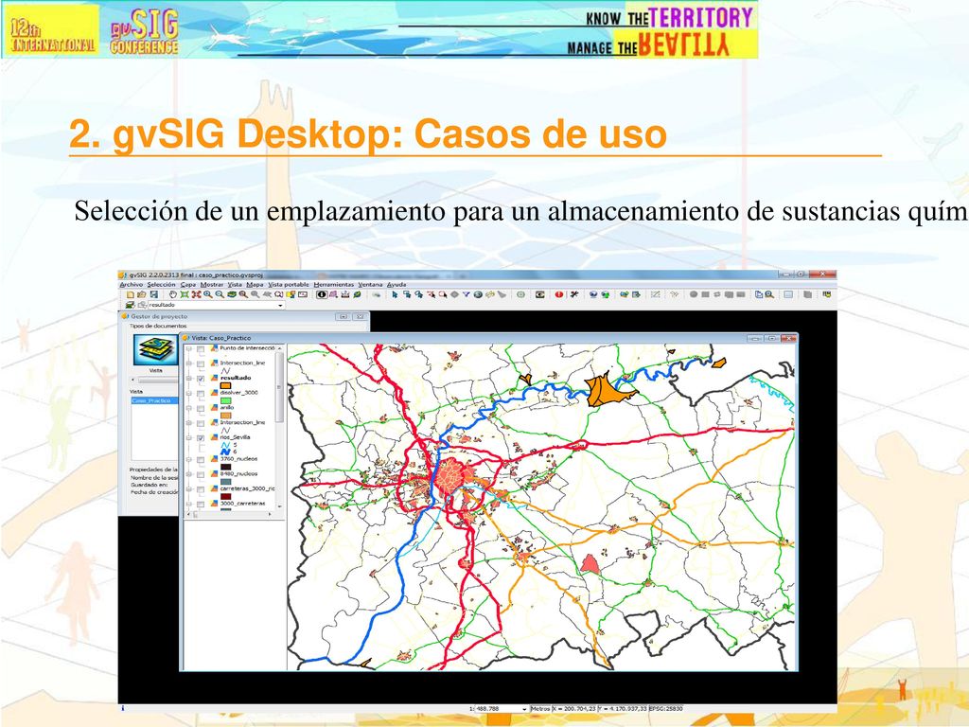
Task: Click the globe with green layer icon
Action: click(x=606, y=295)
